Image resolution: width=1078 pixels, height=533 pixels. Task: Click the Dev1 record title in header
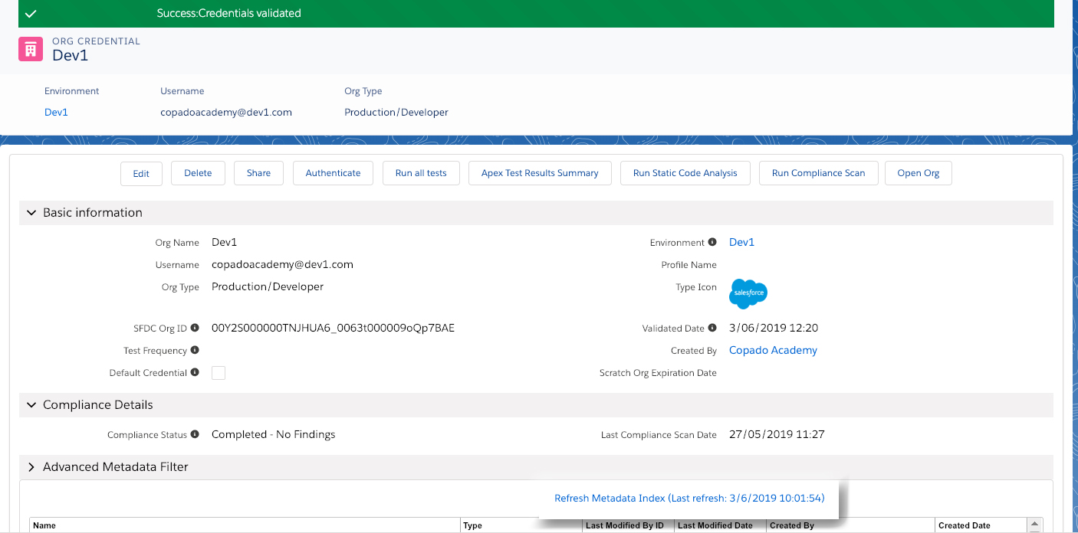click(x=71, y=55)
